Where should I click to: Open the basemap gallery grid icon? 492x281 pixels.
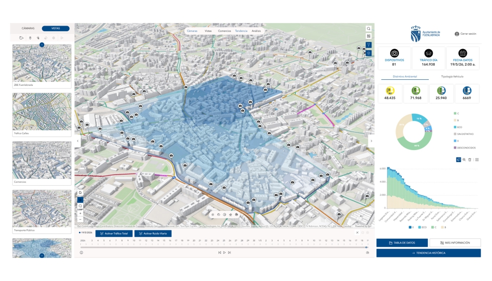click(368, 36)
